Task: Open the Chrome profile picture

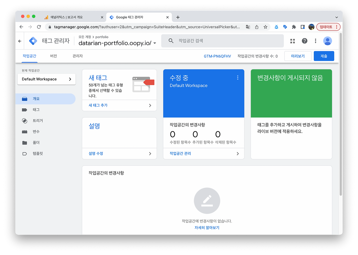Action: tap(312, 27)
